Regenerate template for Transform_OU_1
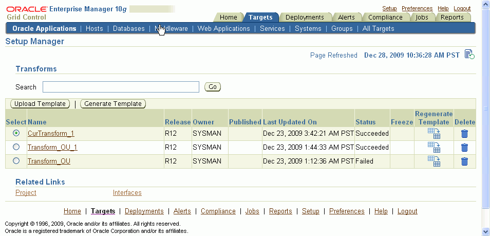The image size is (490, 236). (x=434, y=148)
